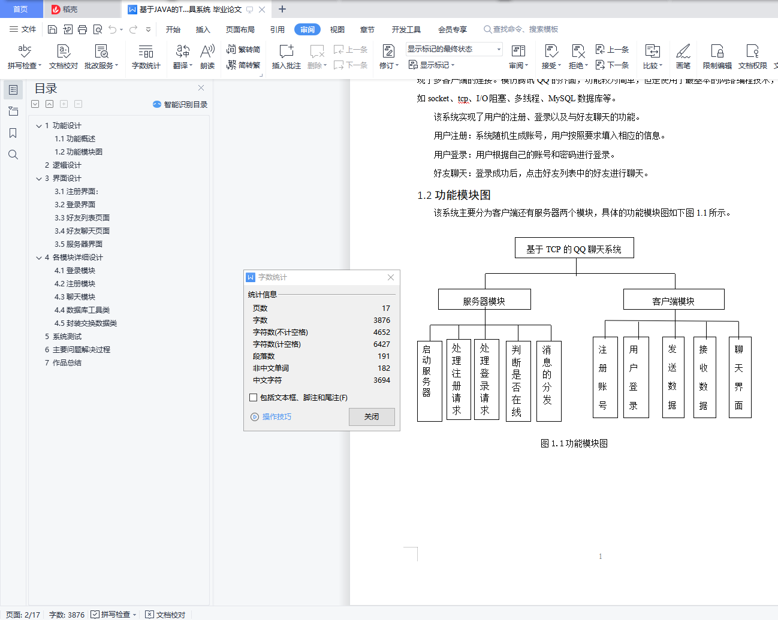Open the 开发工具 ribbon tab
Screen dimensions: 778x620
[406, 29]
